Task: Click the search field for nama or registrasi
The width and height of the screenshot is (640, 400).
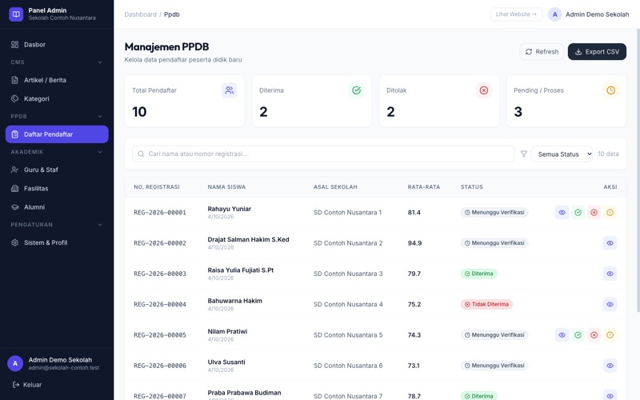Action: tap(323, 154)
